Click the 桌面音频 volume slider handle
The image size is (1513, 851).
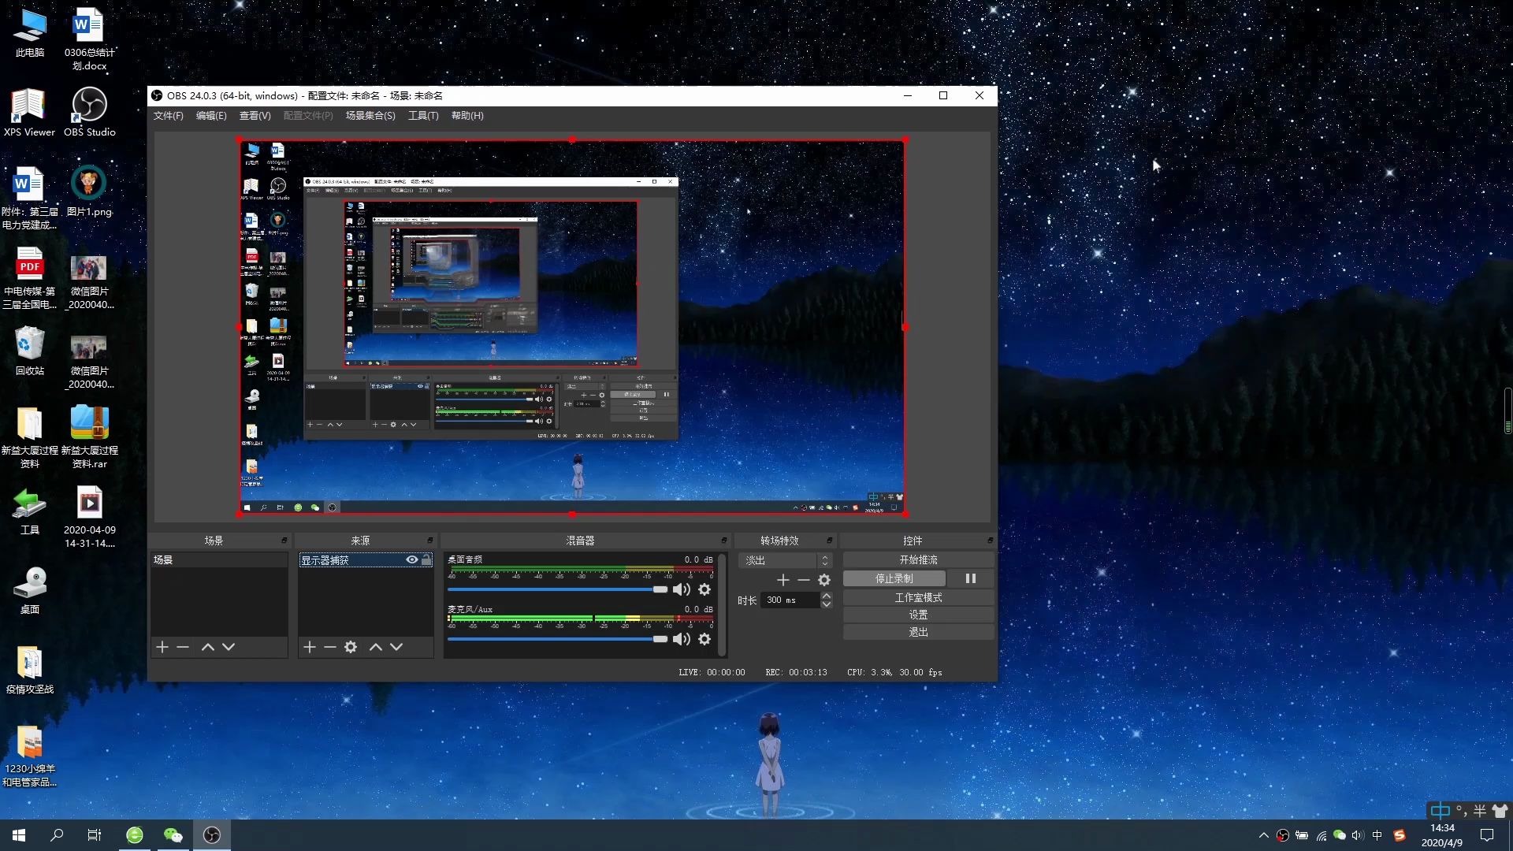click(660, 589)
